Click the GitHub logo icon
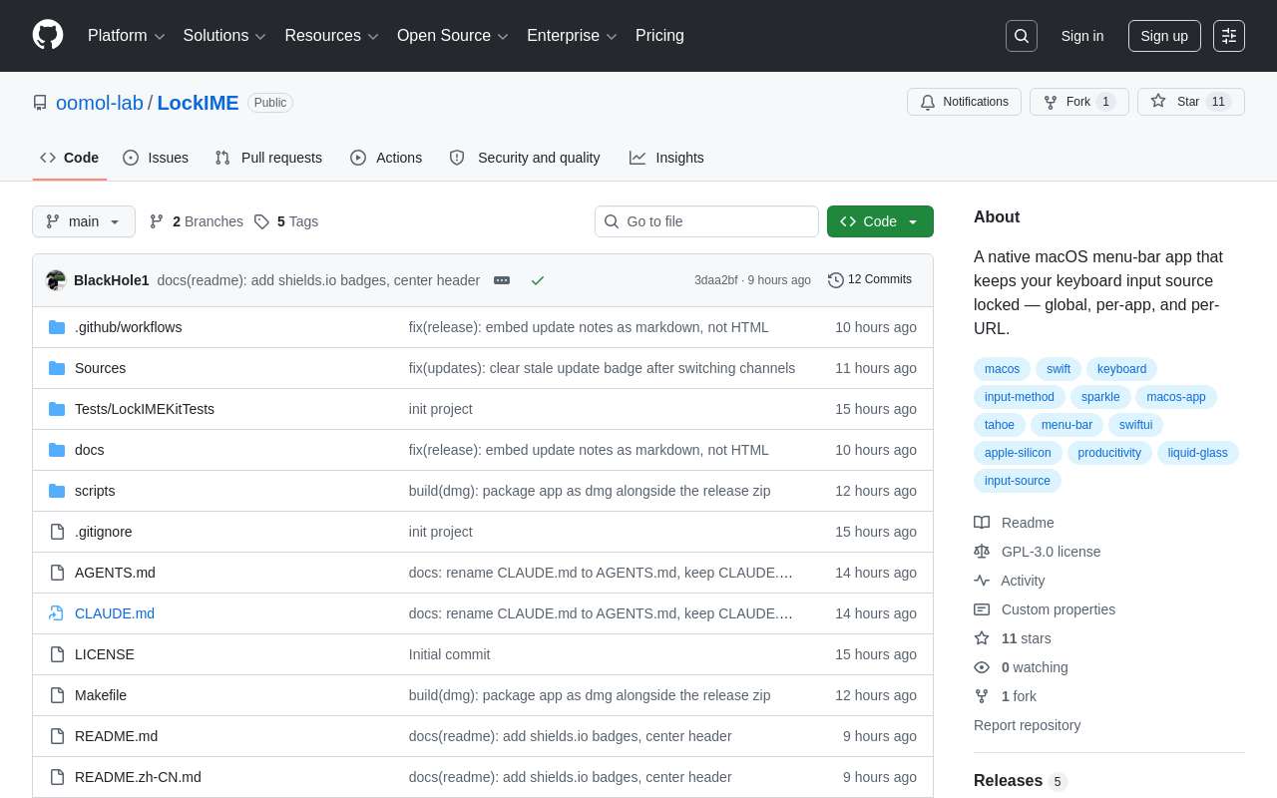Viewport: 1277px width, 798px height. pos(48,35)
